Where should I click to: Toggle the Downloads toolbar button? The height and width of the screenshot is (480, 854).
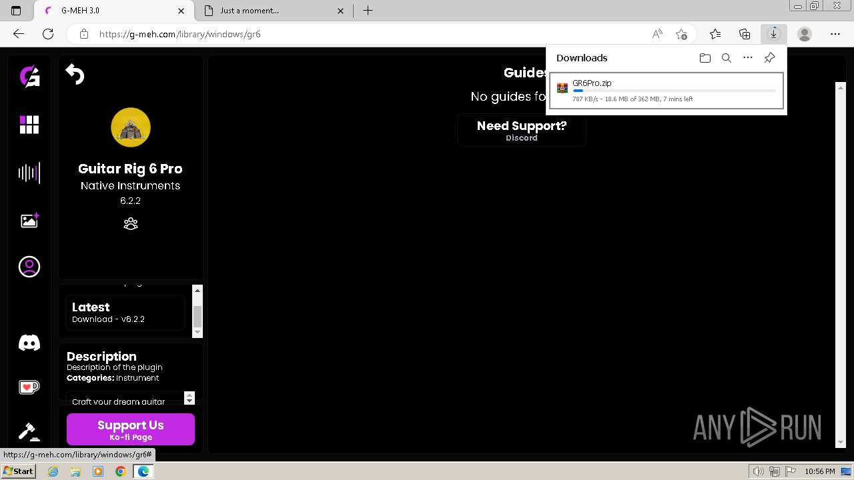[x=774, y=34]
